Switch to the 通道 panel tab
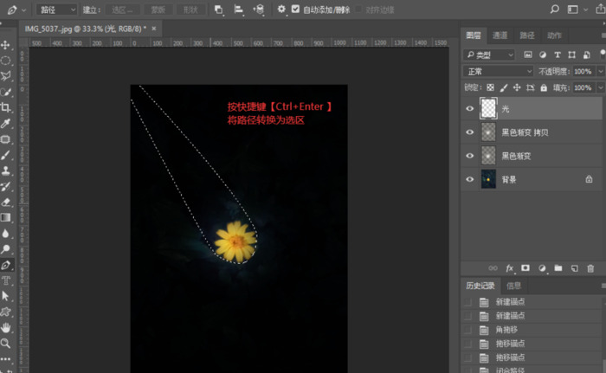Screen dimensions: 606x373 coord(500,35)
